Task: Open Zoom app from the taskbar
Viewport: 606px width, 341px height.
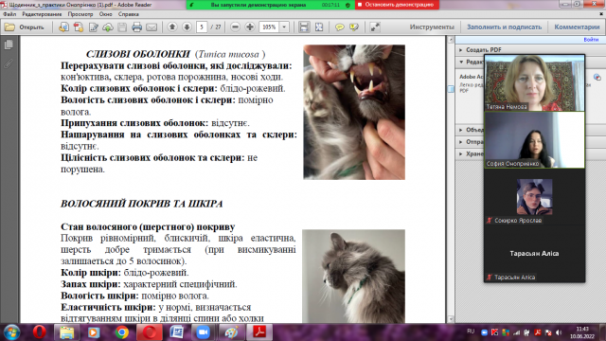Action: (x=203, y=332)
